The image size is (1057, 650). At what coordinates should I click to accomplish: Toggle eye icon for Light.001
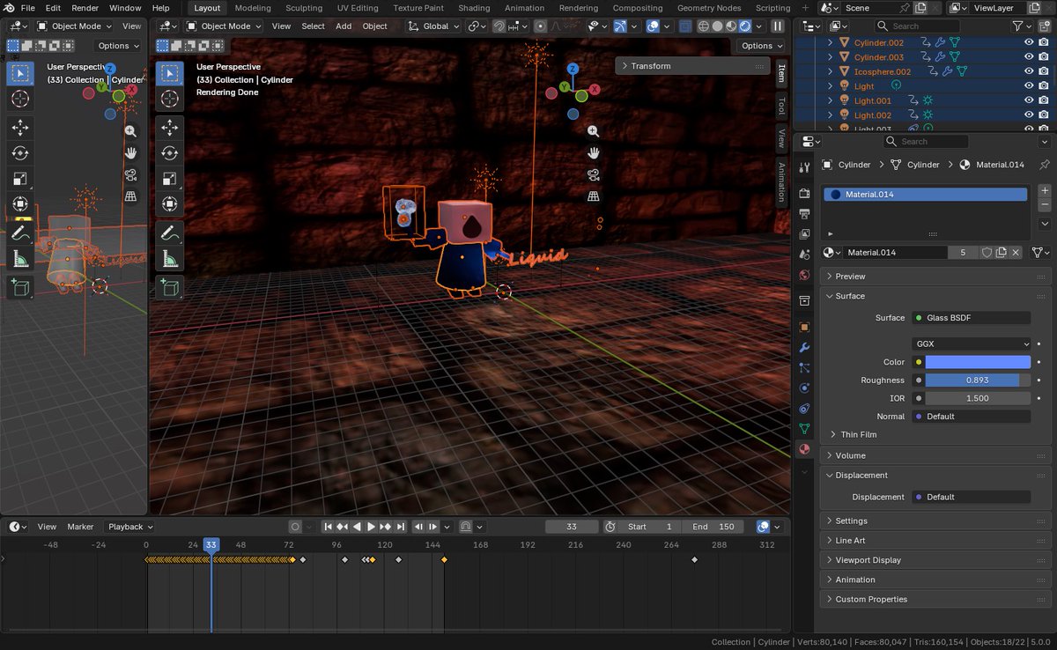coord(1030,100)
